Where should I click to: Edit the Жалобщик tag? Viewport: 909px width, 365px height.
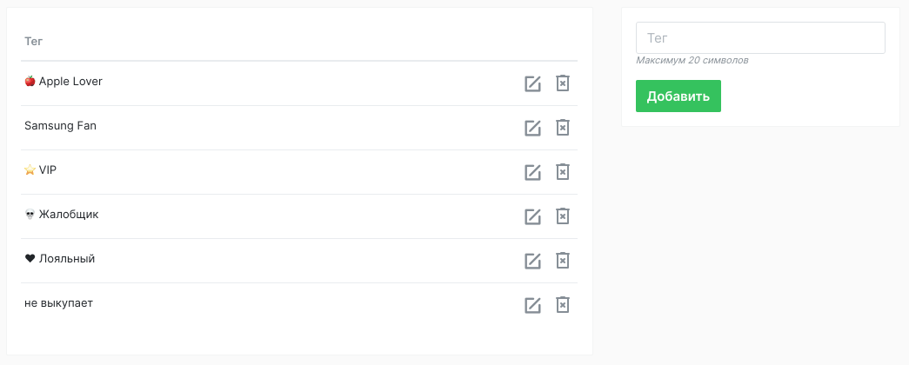pos(532,216)
